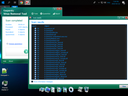Select Kaspersky taskbar button
Screen dimensions: 128x96
[x=27, y=3]
